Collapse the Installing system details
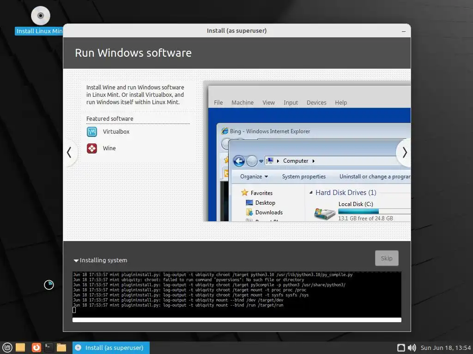Viewport: 473px width, 354px height. [x=76, y=261]
